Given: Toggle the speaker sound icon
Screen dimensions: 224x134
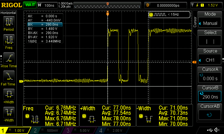Looking at the screenshot, I should point(216,130).
